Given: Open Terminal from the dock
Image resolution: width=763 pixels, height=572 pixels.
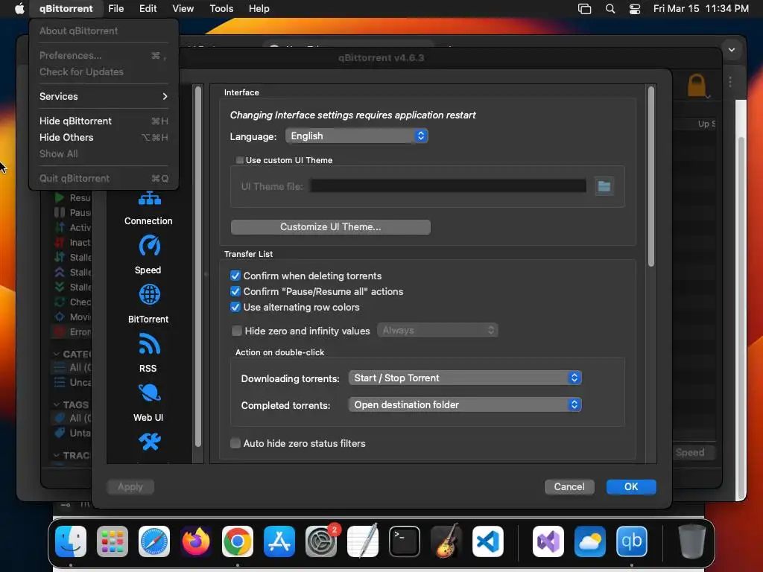Looking at the screenshot, I should (x=405, y=541).
